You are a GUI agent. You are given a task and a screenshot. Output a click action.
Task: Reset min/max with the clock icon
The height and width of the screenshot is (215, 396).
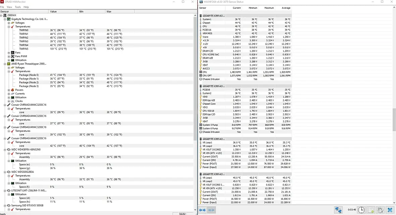pyautogui.click(x=361, y=210)
